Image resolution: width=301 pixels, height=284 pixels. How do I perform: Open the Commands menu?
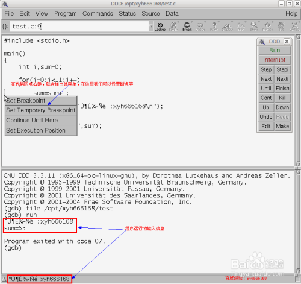98,14
